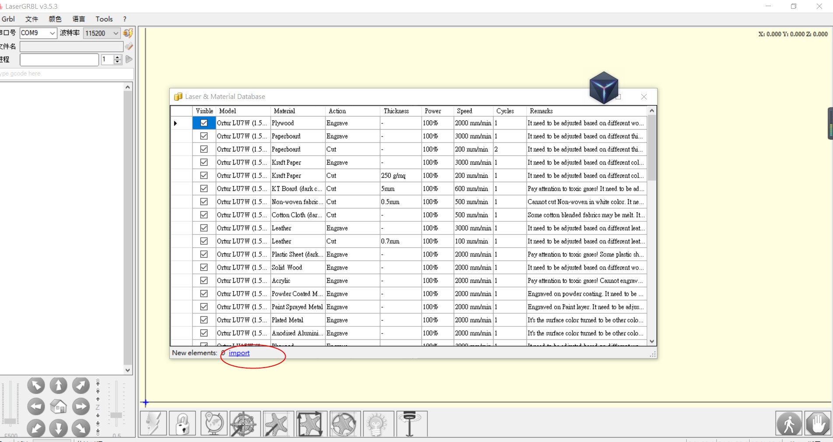
Task: Open the Grbl menu
Action: click(x=8, y=19)
